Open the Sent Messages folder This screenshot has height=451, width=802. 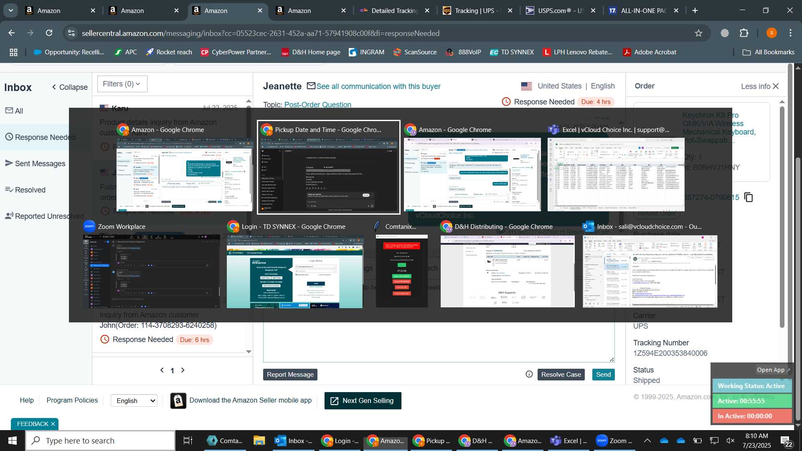click(35, 163)
